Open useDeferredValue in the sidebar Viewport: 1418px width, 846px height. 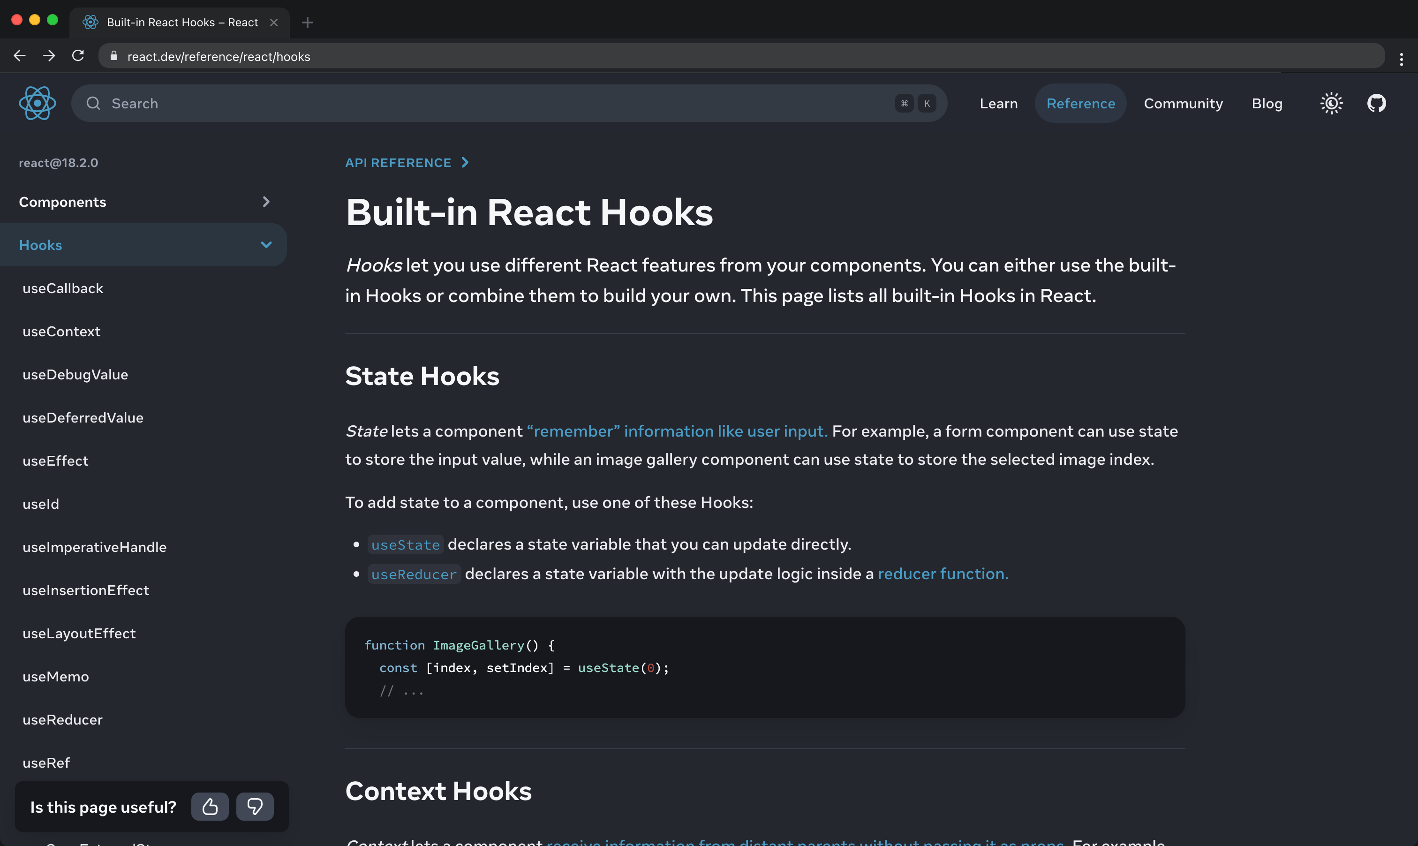coord(83,417)
